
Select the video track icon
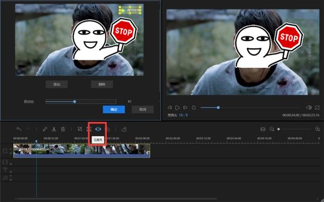(5, 151)
